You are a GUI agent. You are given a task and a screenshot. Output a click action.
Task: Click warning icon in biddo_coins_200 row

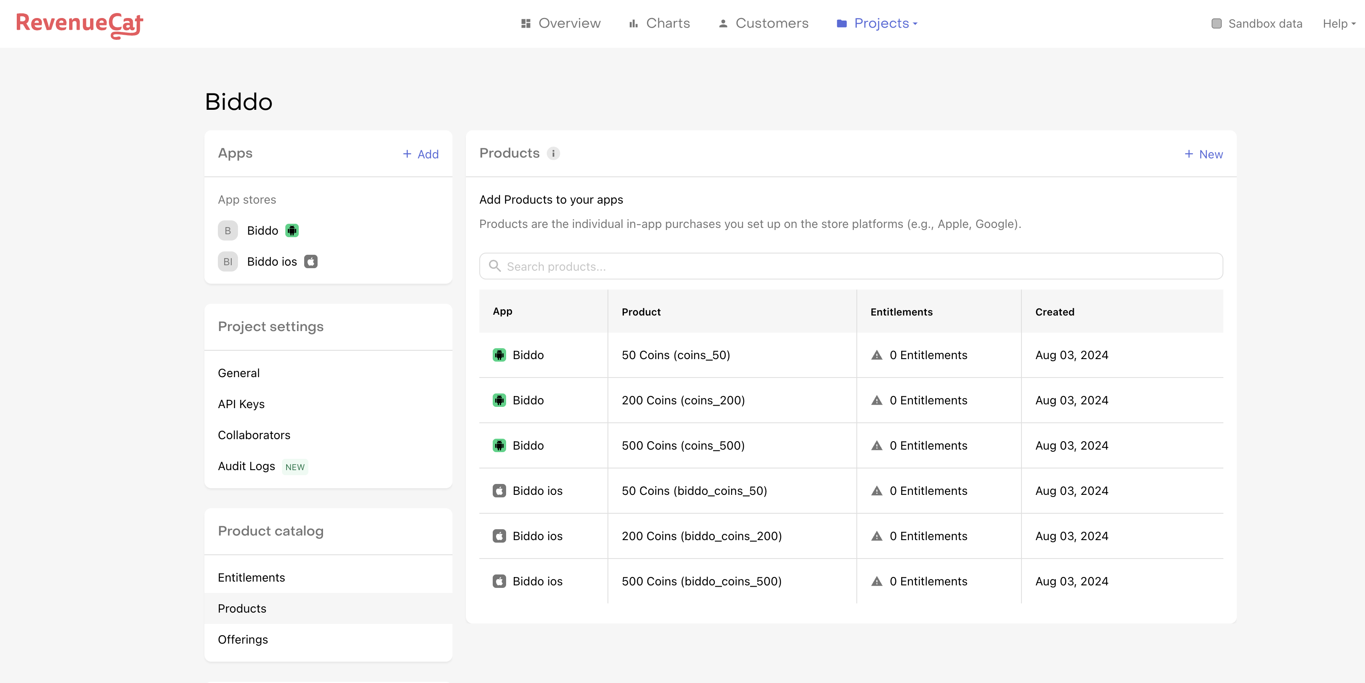pos(877,536)
